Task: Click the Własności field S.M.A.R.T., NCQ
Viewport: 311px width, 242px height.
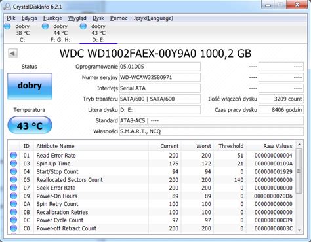Action: [x=211, y=131]
